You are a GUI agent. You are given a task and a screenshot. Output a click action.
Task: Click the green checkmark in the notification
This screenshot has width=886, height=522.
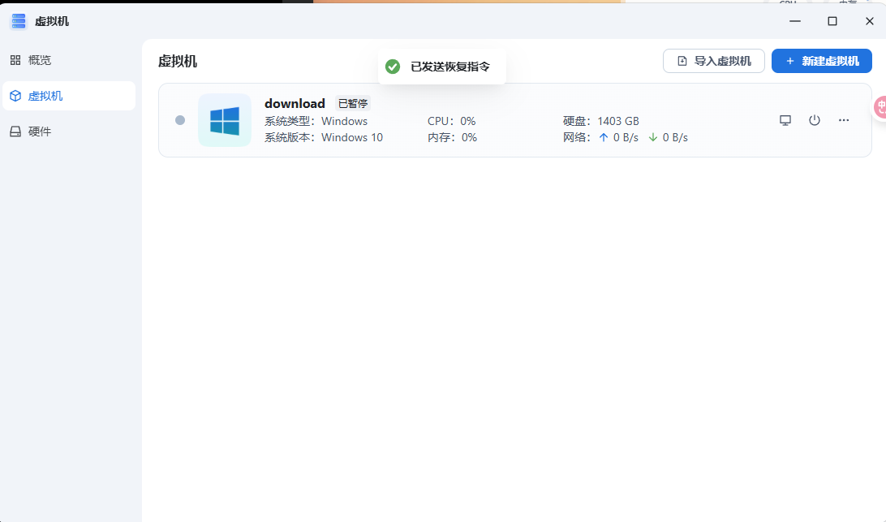(393, 67)
